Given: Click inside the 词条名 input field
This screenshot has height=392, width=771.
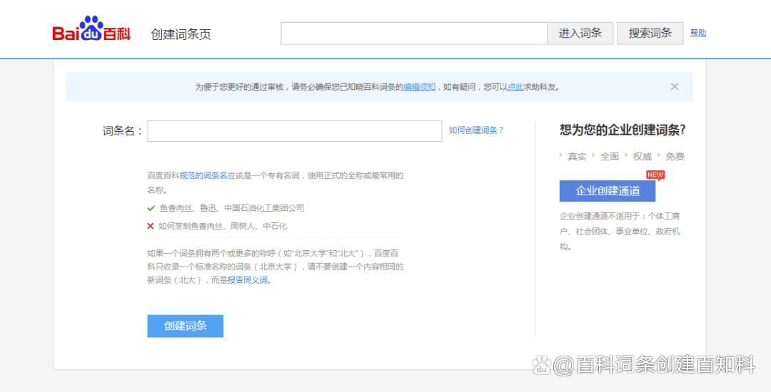Looking at the screenshot, I should tap(294, 131).
